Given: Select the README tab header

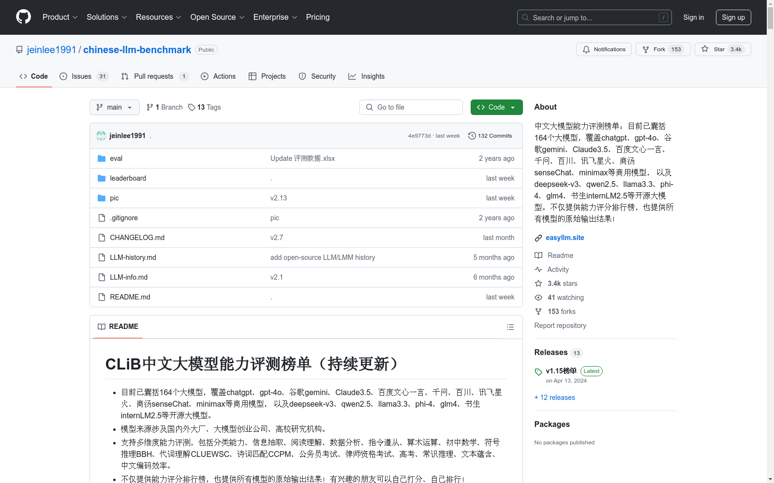Looking at the screenshot, I should click(x=118, y=327).
